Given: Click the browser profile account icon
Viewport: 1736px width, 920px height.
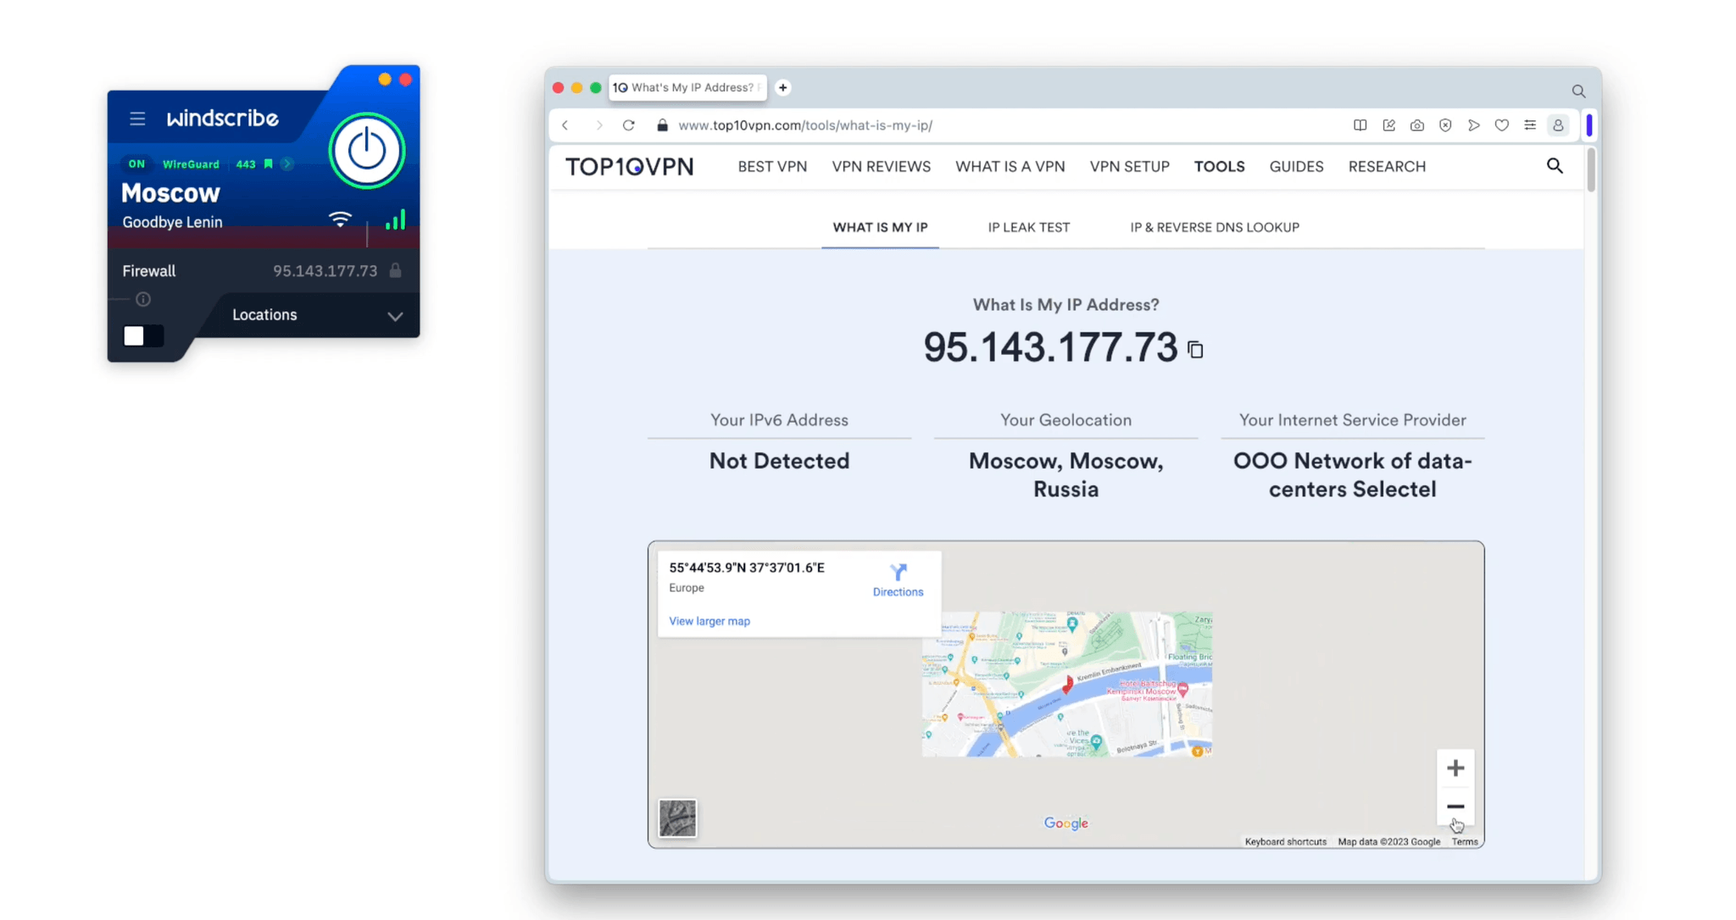Looking at the screenshot, I should coord(1558,125).
